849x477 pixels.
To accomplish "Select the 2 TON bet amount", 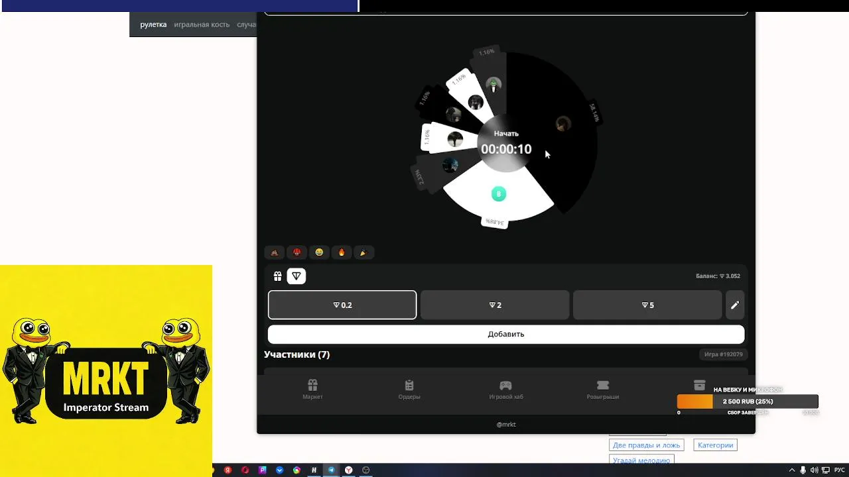I will coord(495,305).
